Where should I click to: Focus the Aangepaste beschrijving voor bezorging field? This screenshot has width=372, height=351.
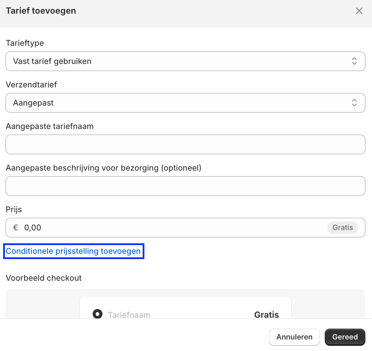[x=185, y=186]
